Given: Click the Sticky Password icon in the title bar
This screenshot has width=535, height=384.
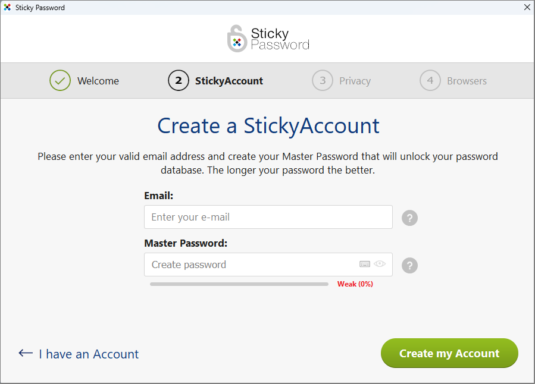Looking at the screenshot, I should pyautogui.click(x=7, y=7).
